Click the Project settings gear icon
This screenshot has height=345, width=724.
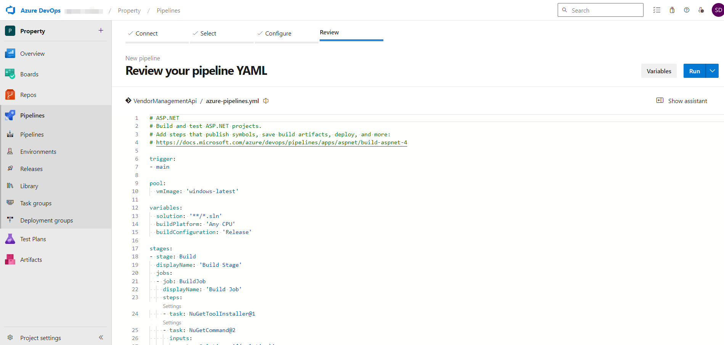[10, 337]
